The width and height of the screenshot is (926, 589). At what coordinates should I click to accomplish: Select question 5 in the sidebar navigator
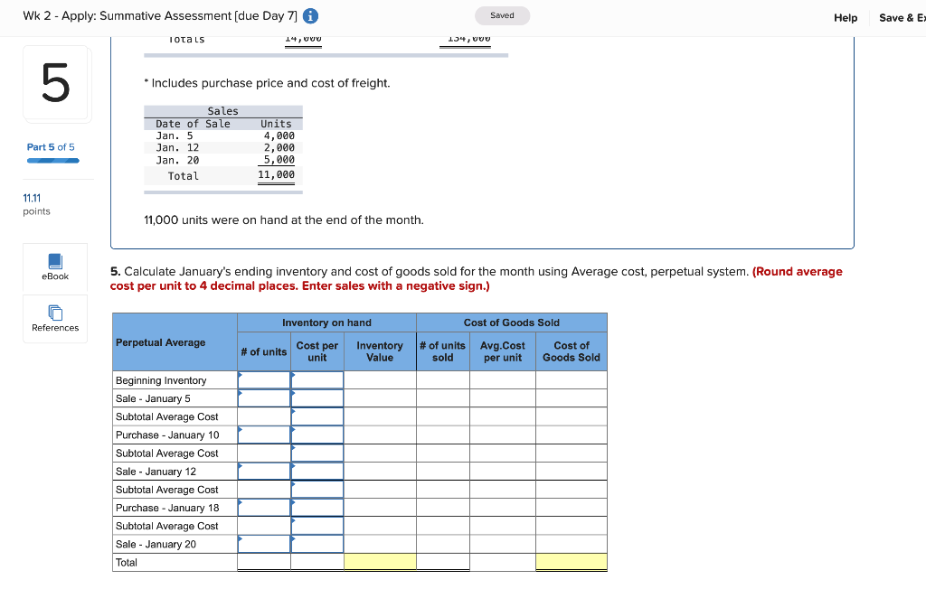(x=56, y=83)
